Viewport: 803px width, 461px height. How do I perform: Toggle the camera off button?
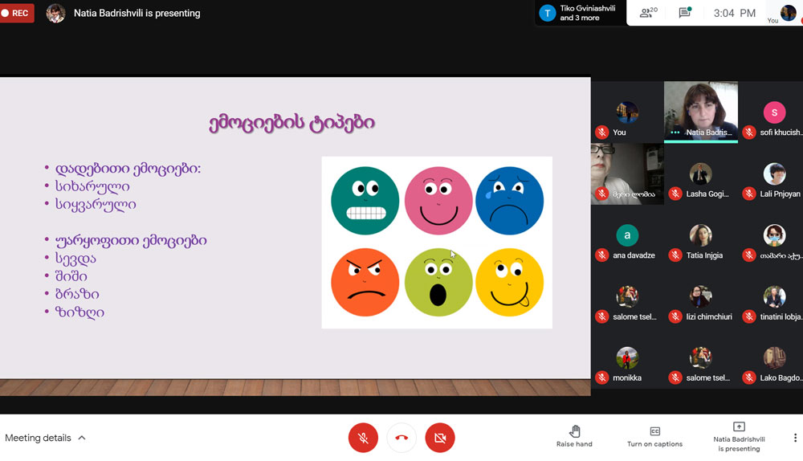coord(439,438)
